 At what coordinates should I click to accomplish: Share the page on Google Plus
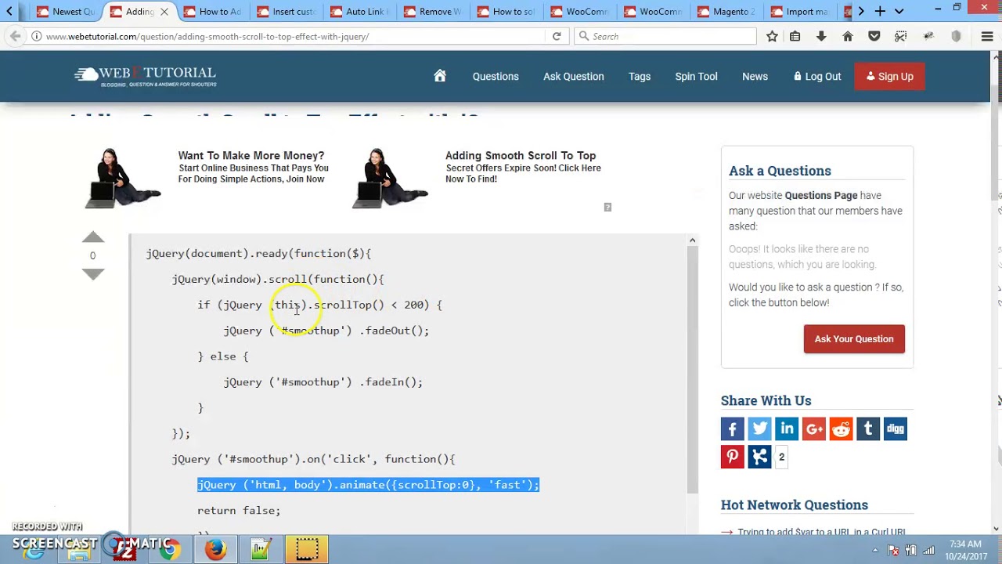pyautogui.click(x=814, y=428)
